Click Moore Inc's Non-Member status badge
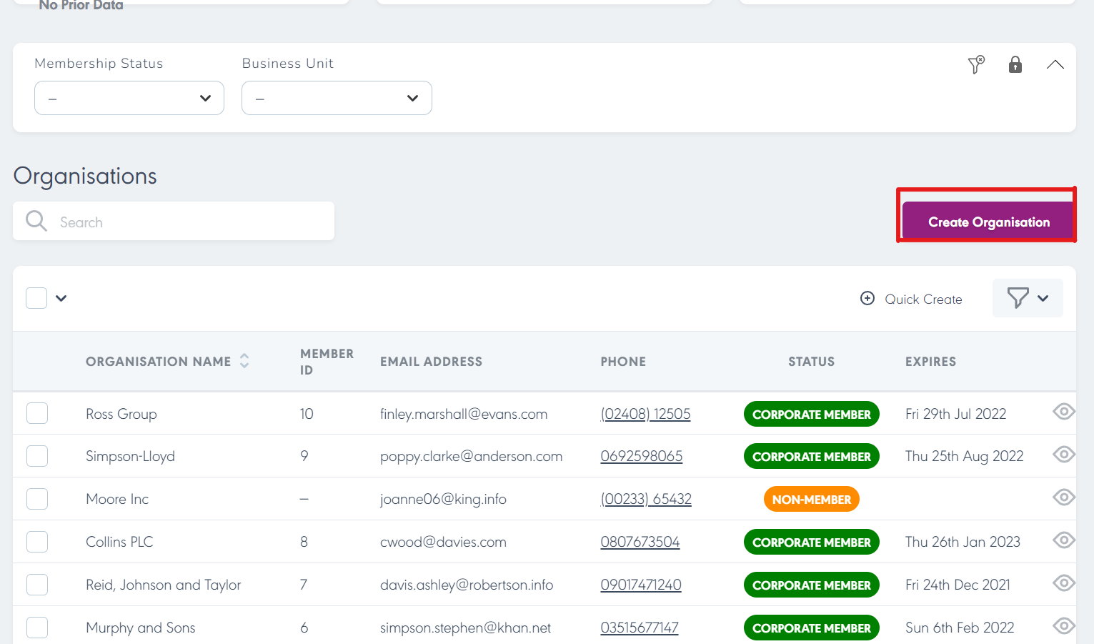Viewport: 1094px width, 644px height. (811, 500)
